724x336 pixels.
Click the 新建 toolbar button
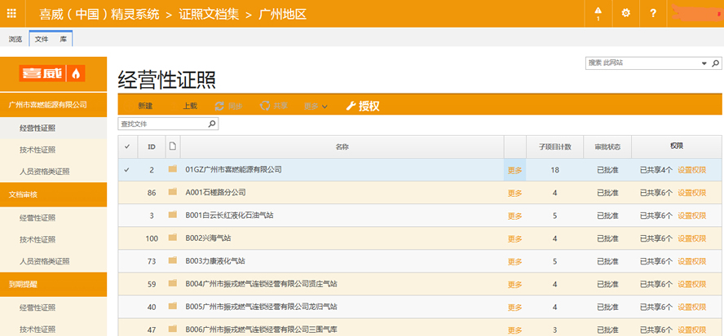(x=145, y=106)
